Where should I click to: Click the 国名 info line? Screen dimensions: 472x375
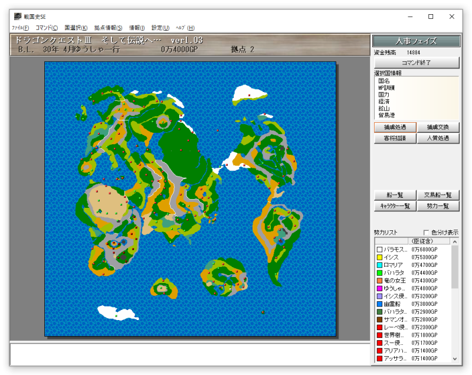(384, 81)
